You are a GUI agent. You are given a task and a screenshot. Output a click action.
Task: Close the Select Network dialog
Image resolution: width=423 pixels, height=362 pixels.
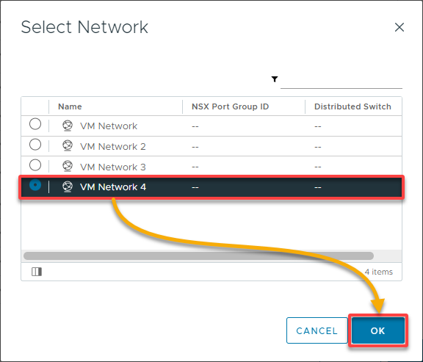pos(399,27)
